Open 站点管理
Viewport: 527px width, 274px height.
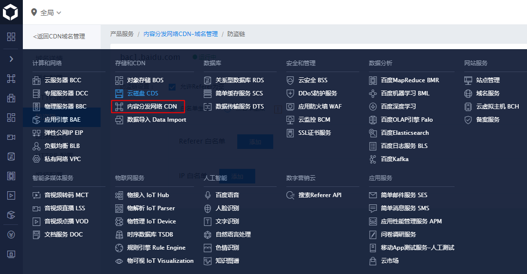click(488, 80)
